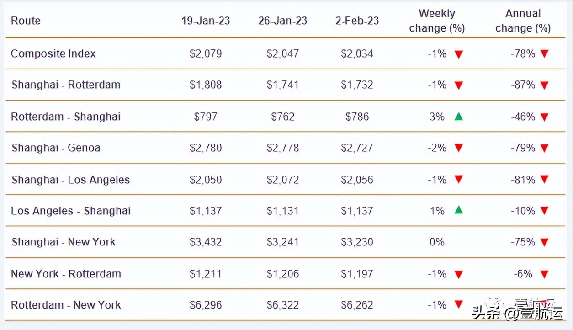Image resolution: width=573 pixels, height=330 pixels.
Task: Click the $6,262 value for Rotterdam - New York
Action: tap(357, 305)
